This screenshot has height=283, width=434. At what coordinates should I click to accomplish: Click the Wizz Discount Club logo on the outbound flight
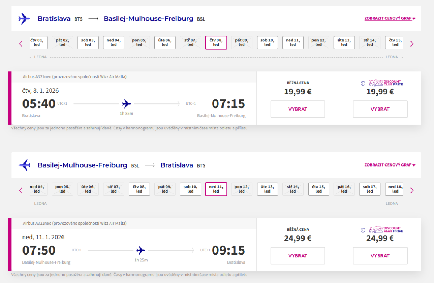click(x=386, y=83)
